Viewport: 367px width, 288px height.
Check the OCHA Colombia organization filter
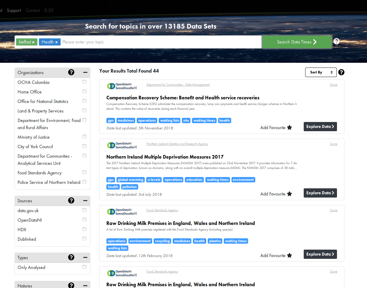pos(84,82)
